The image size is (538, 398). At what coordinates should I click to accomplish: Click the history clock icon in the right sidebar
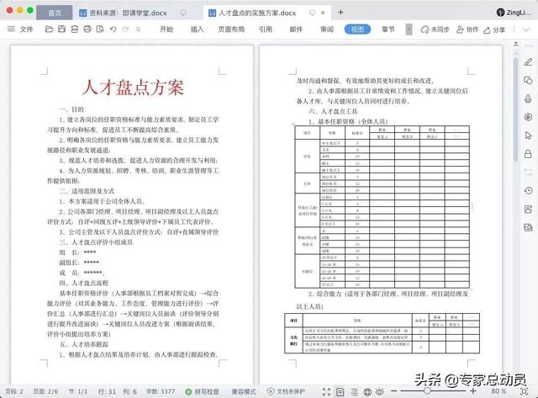(528, 190)
